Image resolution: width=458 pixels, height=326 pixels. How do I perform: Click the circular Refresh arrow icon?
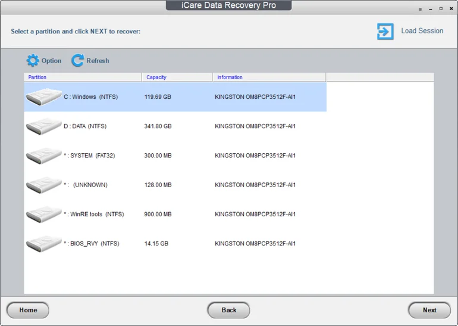tap(78, 61)
